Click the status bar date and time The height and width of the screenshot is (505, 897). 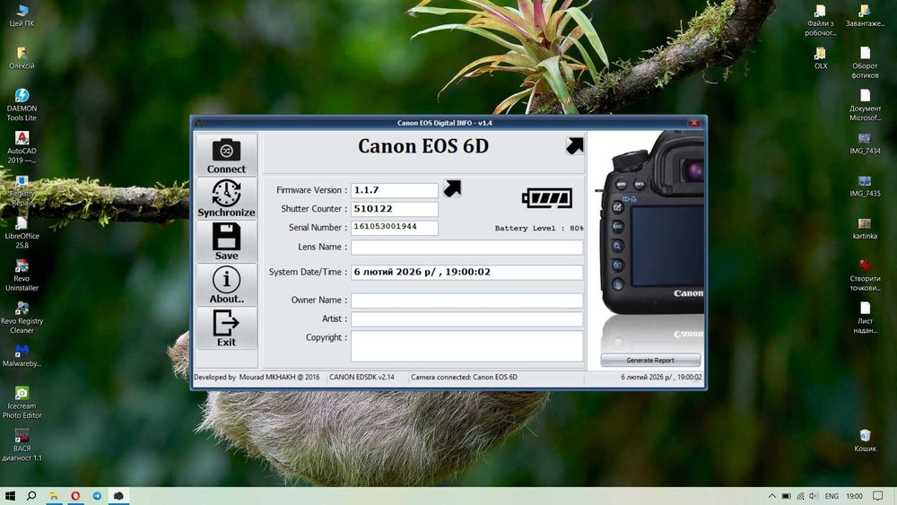click(661, 378)
